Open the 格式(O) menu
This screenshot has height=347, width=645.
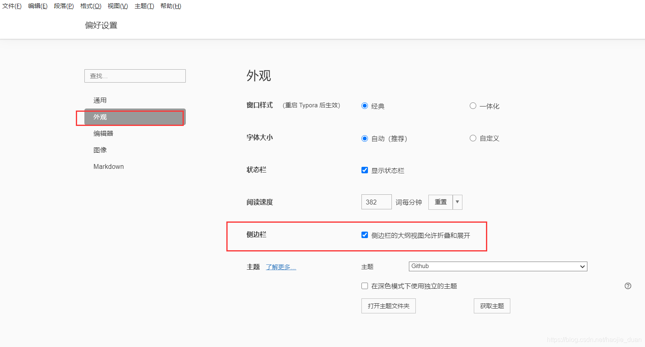coord(91,6)
